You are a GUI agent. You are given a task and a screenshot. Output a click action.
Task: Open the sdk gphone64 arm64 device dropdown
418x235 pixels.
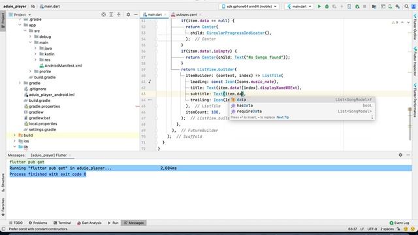(x=249, y=7)
